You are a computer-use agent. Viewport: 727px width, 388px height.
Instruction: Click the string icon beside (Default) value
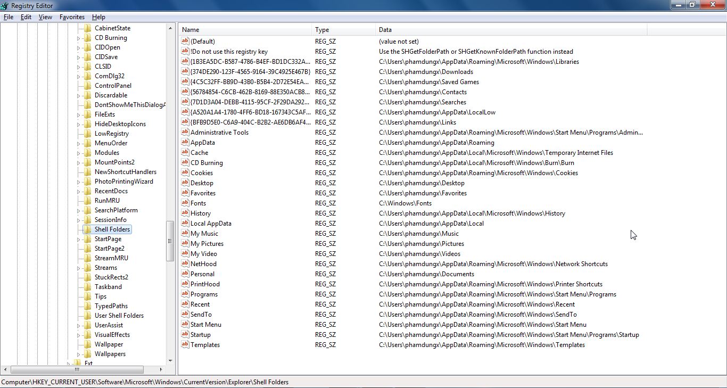coord(185,42)
